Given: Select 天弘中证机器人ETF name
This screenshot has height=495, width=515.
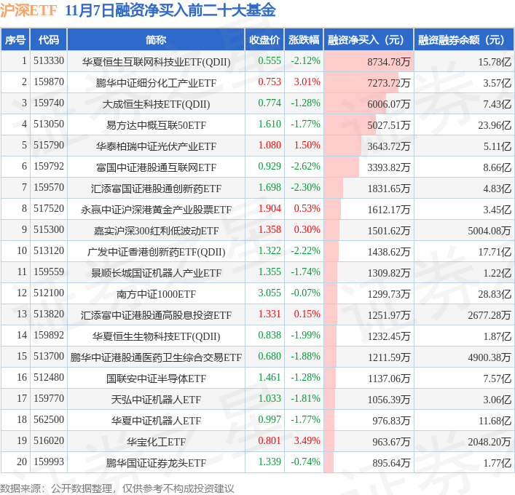Looking at the screenshot, I should click(156, 400).
